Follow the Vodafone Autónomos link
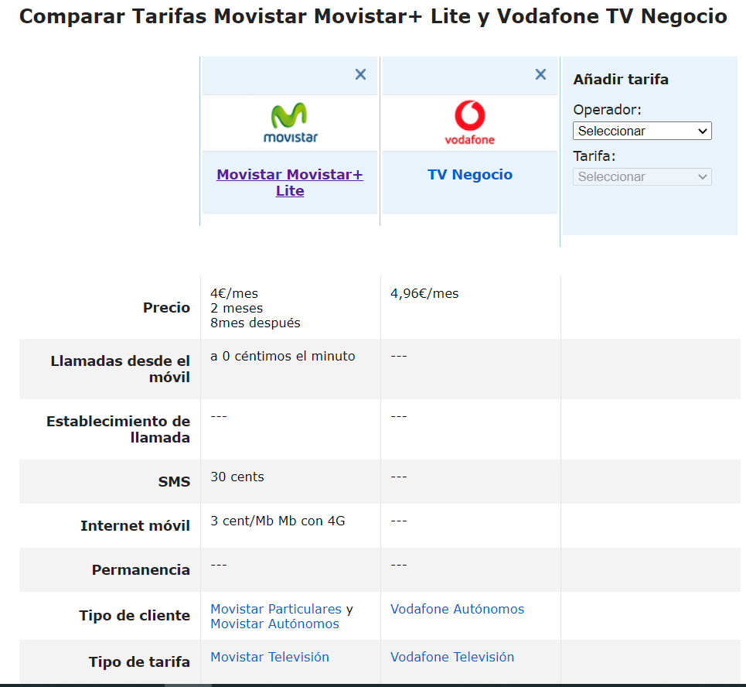The width and height of the screenshot is (746, 687). pyautogui.click(x=457, y=609)
